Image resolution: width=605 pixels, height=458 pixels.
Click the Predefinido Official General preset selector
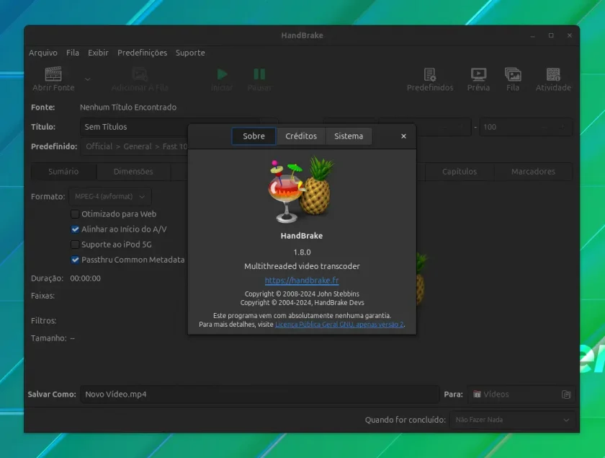pyautogui.click(x=134, y=146)
